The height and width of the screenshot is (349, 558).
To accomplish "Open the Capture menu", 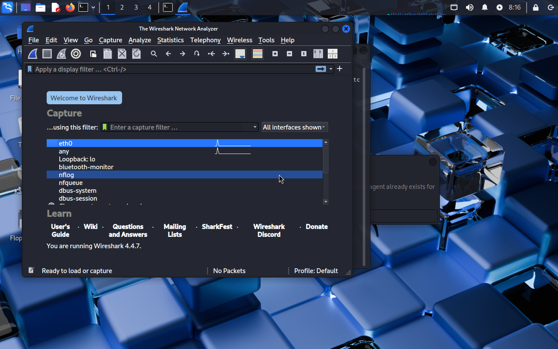I will [x=111, y=40].
